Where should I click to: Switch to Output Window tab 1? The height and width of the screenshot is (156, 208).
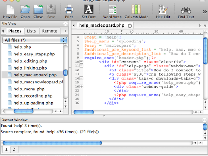point(6,149)
